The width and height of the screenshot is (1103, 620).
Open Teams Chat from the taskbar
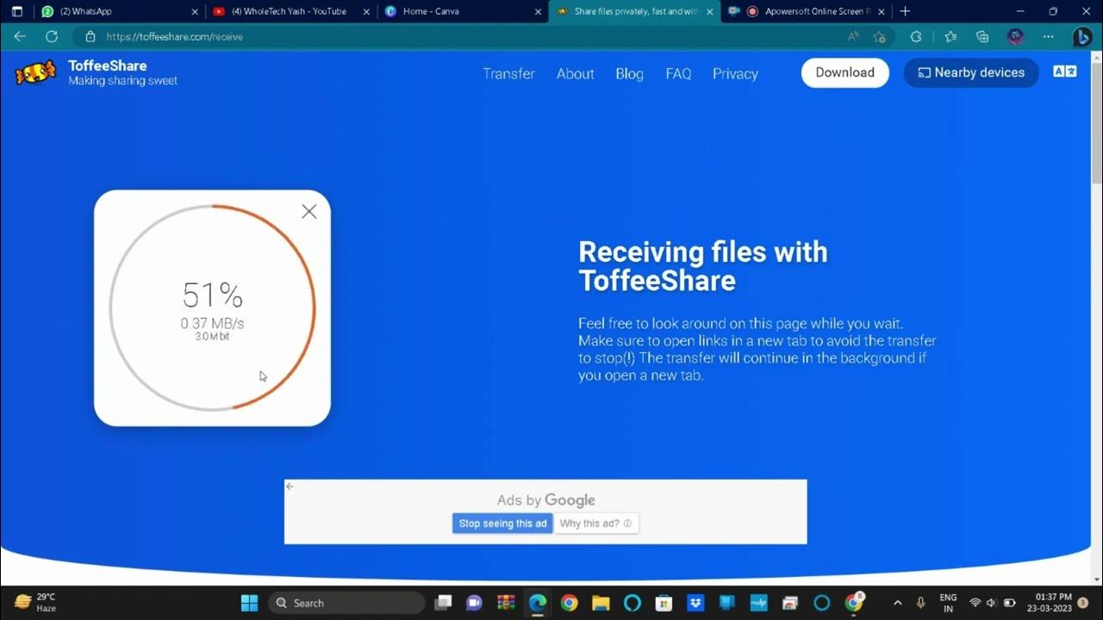474,603
